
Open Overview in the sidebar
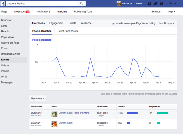[6, 20]
